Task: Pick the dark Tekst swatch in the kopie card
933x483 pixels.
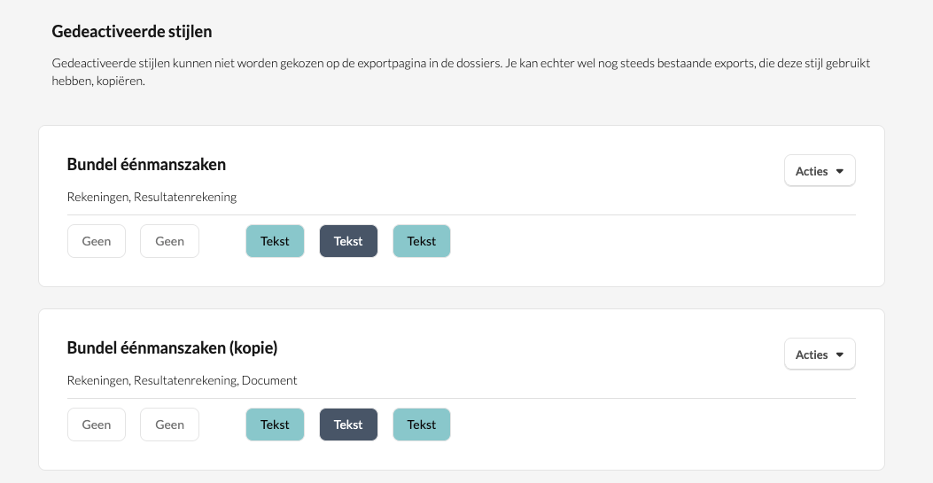Action: 348,425
